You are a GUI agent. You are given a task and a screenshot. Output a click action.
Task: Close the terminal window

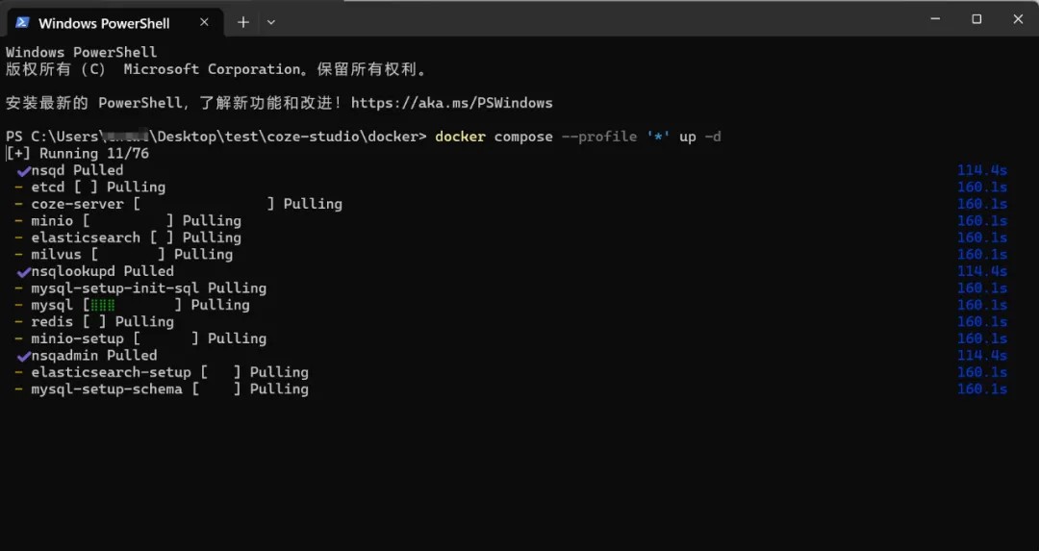(1018, 19)
